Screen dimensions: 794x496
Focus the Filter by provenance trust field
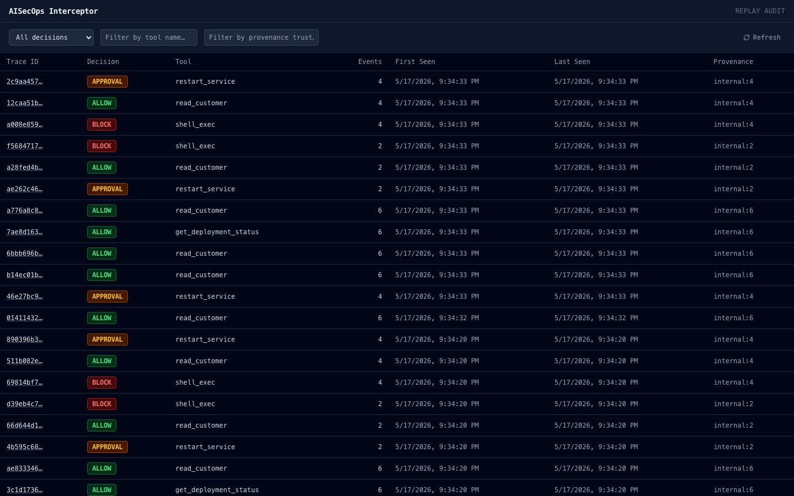click(x=261, y=37)
